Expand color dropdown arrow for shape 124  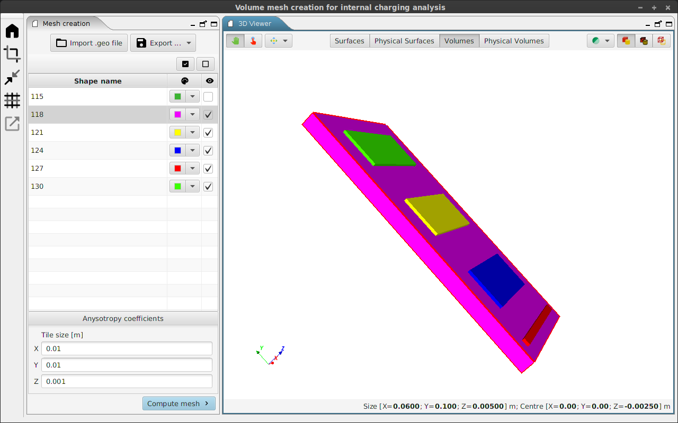[x=192, y=151]
